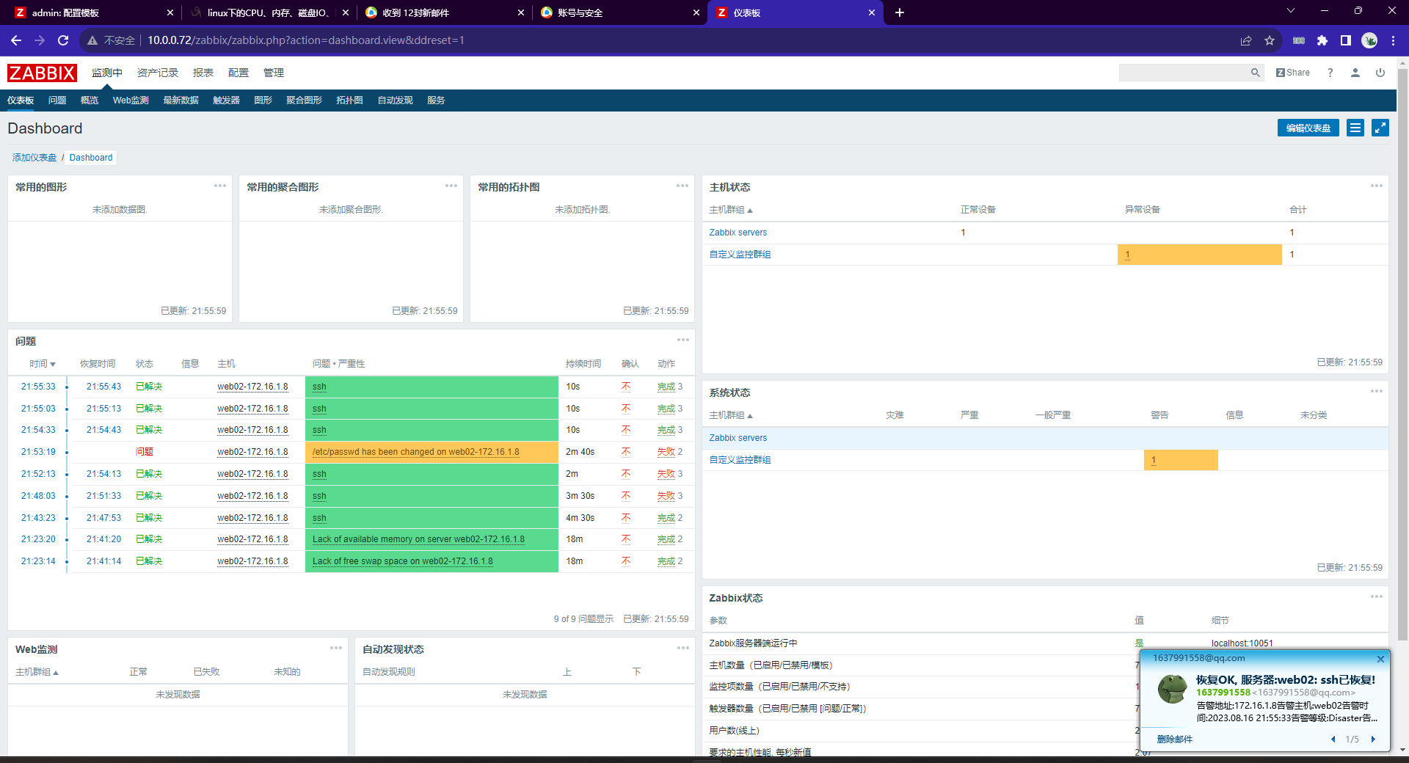
Task: Open /etc/passwd has been changed problem
Action: point(416,452)
